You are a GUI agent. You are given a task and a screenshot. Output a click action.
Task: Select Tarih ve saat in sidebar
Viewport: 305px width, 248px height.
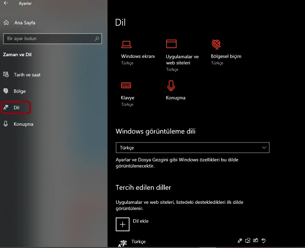pos(27,75)
